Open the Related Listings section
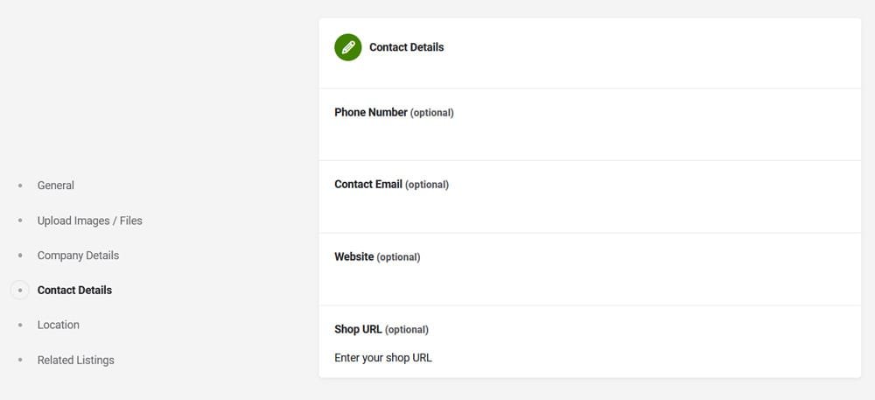 75,360
